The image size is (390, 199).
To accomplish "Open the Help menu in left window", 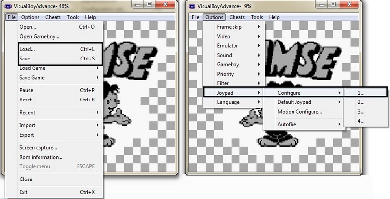I will click(x=90, y=17).
